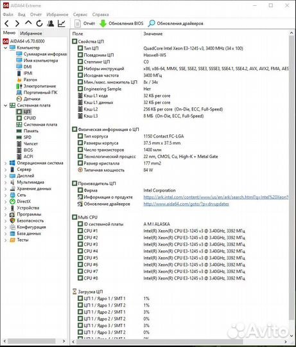
Task: Open the Датчики sensors item
Action: 28,99
